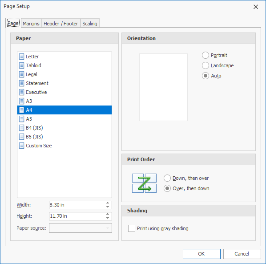266x264 pixels.
Task: Select Statement in the paper list
Action: [64, 83]
